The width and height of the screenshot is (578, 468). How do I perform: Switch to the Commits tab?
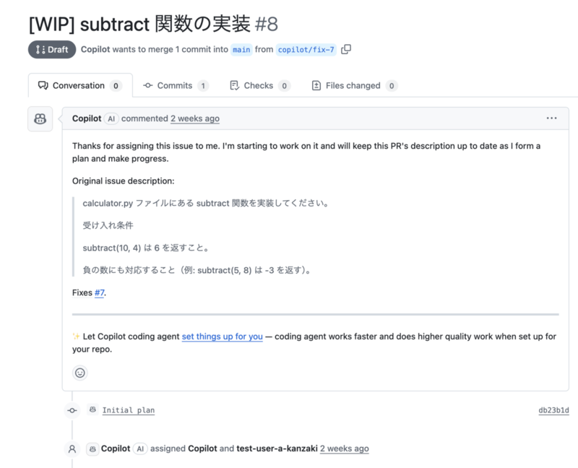(176, 85)
